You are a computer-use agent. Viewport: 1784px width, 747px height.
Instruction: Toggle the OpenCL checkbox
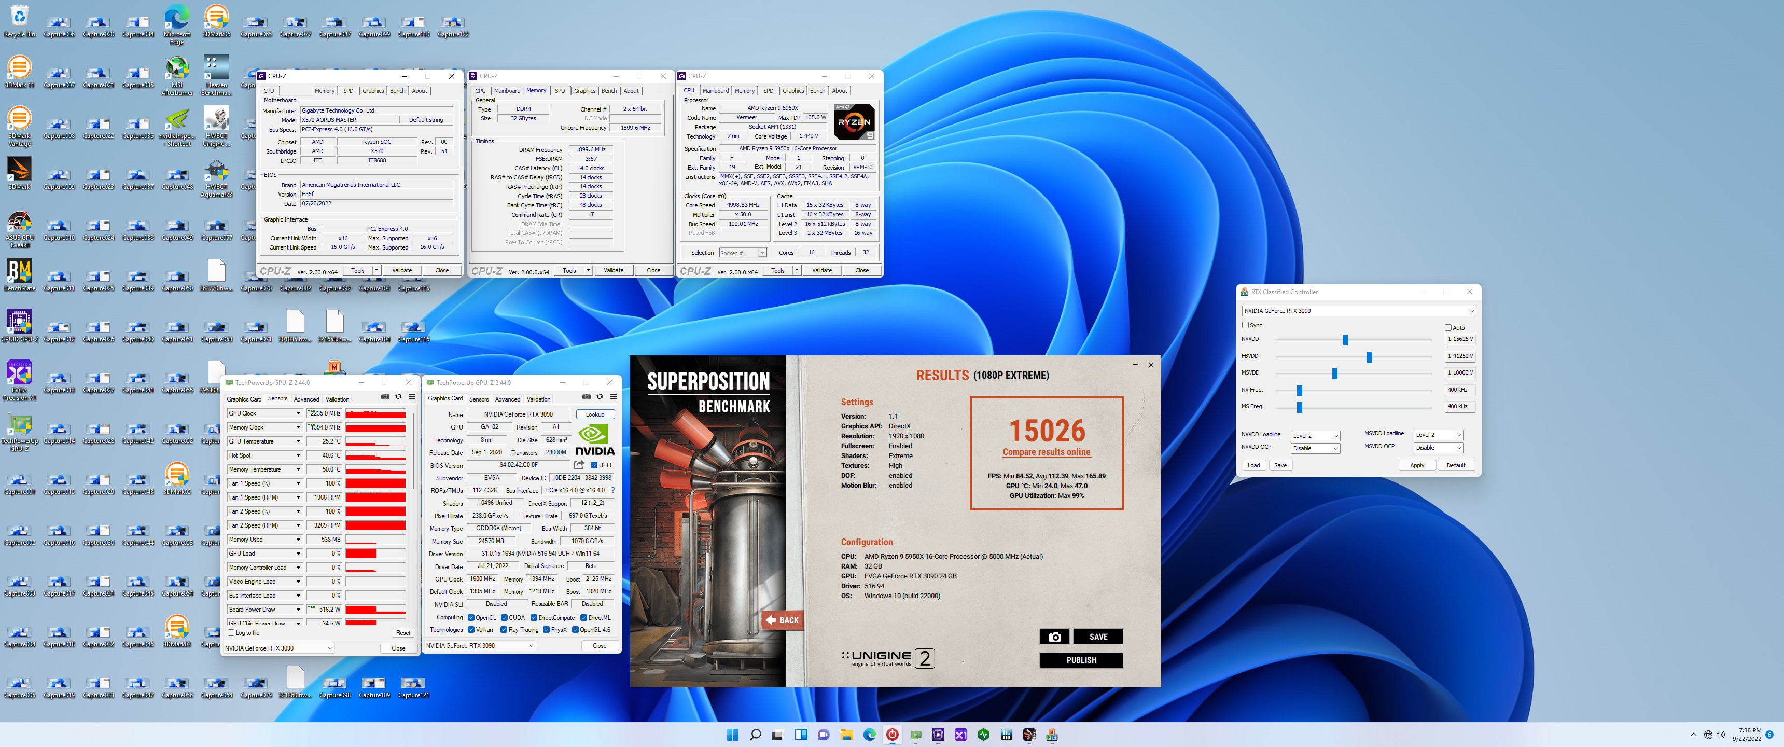point(471,617)
